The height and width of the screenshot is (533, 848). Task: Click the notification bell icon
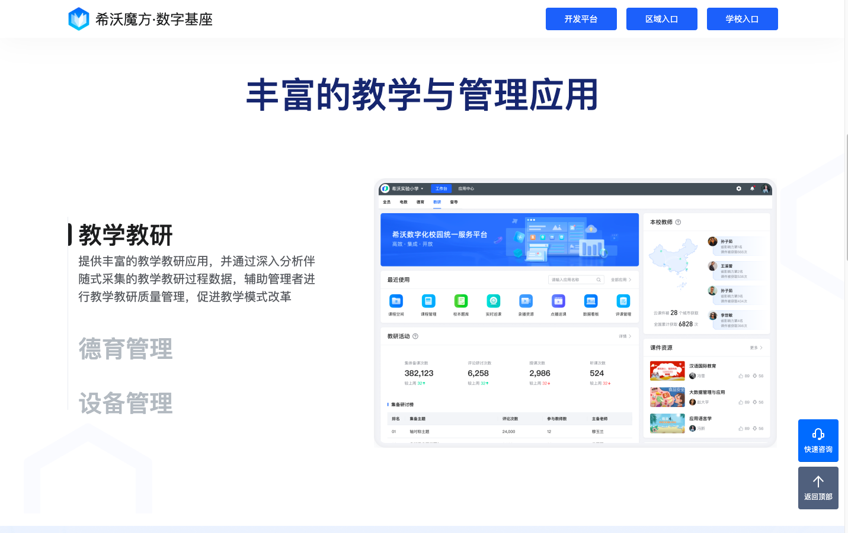[x=752, y=188]
